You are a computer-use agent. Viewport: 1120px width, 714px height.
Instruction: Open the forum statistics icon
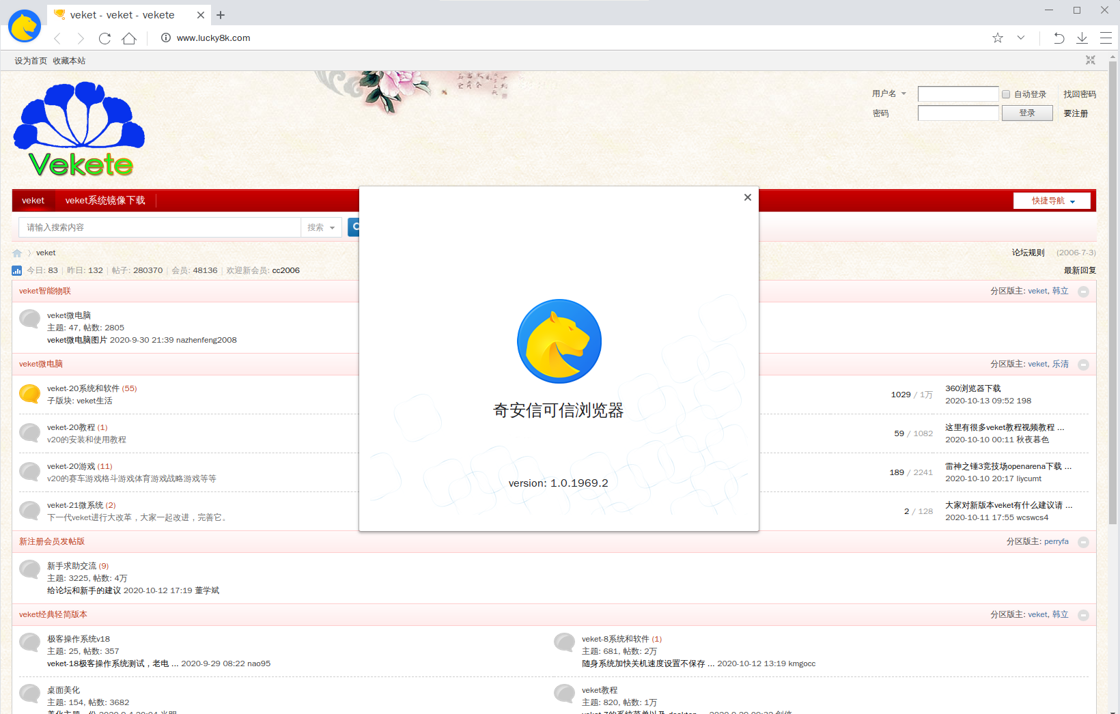(16, 270)
